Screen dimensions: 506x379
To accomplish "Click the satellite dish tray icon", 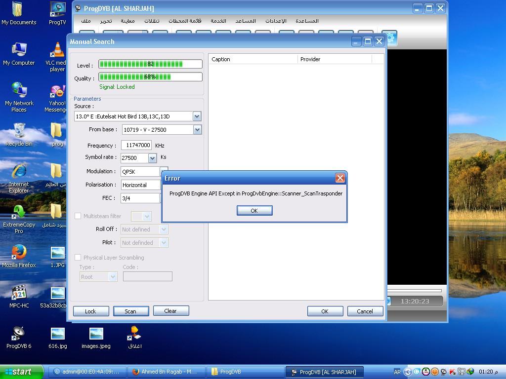I will [x=444, y=372].
